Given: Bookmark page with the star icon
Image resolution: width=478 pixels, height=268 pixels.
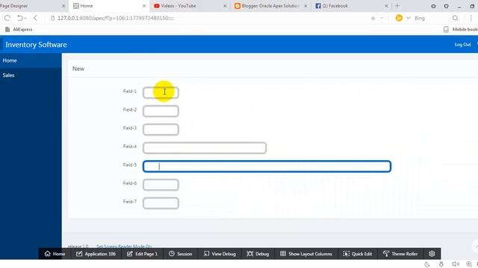Looking at the screenshot, I should (373, 18).
